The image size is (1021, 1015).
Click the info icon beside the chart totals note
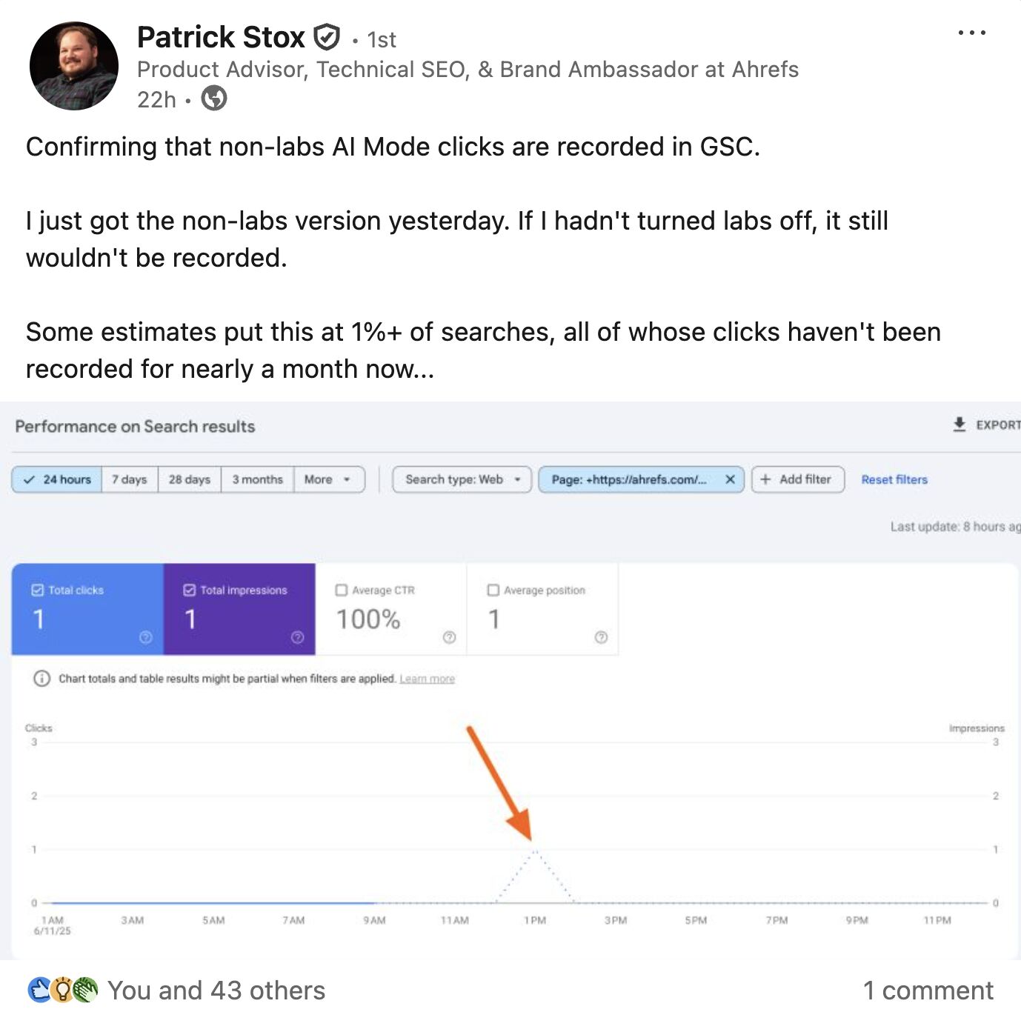click(x=41, y=678)
